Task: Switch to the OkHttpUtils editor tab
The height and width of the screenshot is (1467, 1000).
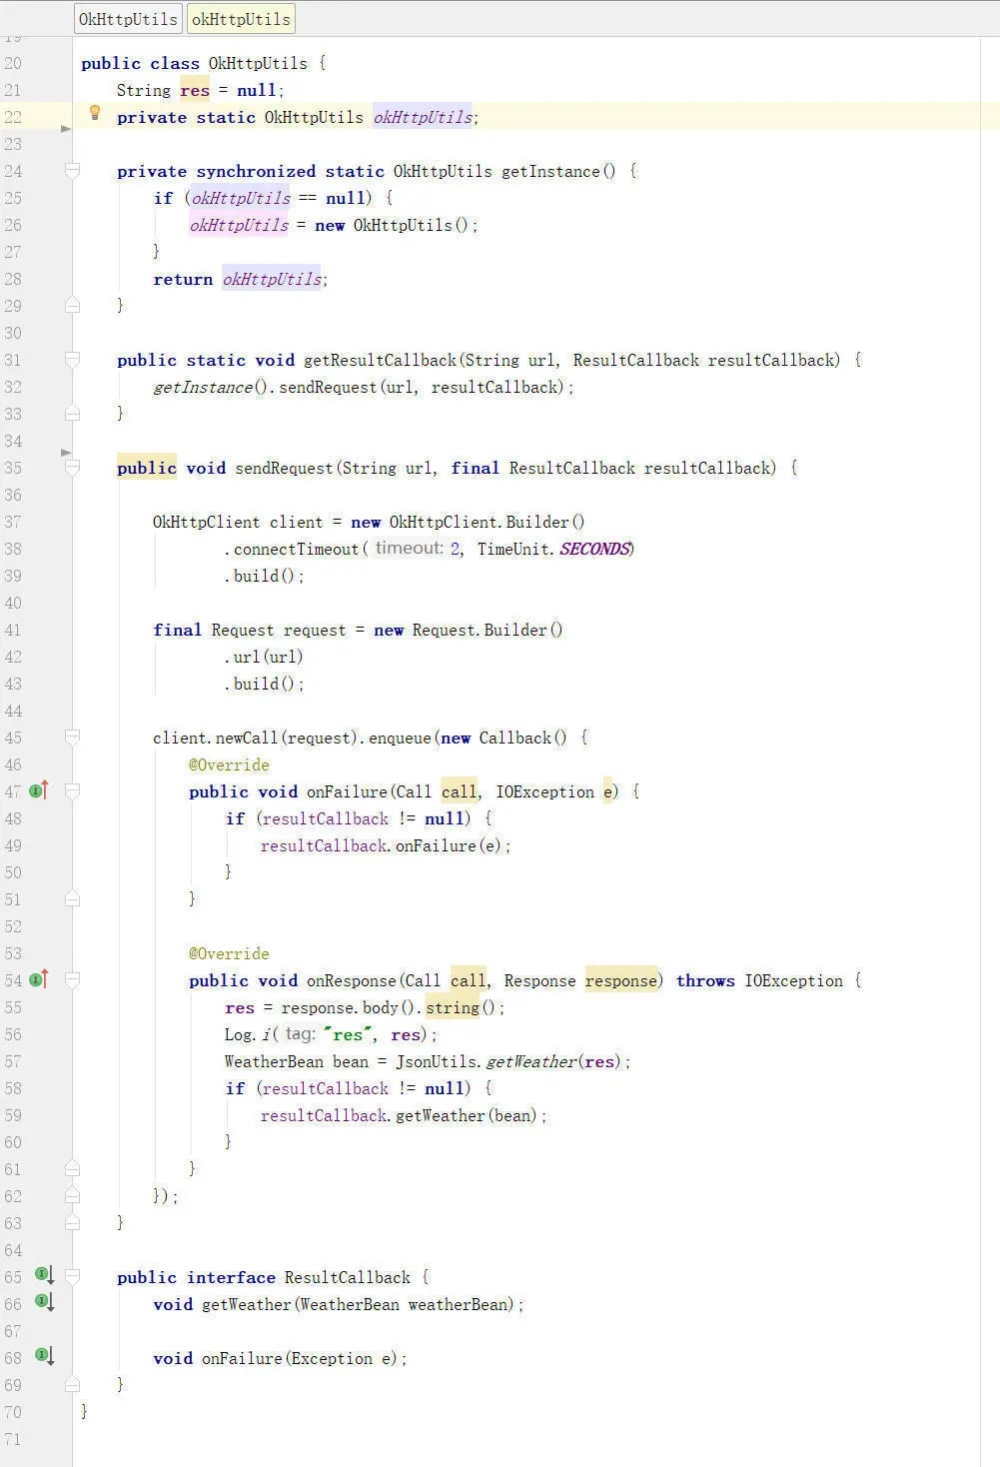Action: tap(128, 18)
